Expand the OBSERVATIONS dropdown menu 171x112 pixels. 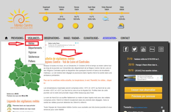click(52, 38)
